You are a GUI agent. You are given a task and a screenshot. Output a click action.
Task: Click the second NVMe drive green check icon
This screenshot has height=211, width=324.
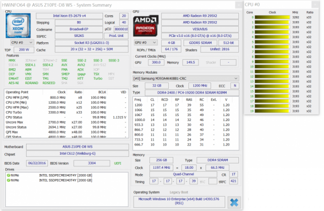click(x=9, y=180)
